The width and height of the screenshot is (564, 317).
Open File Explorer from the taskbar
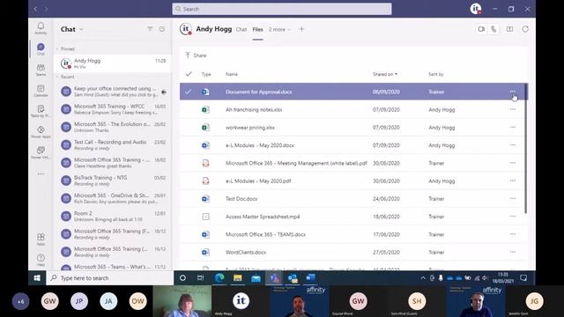237,278
